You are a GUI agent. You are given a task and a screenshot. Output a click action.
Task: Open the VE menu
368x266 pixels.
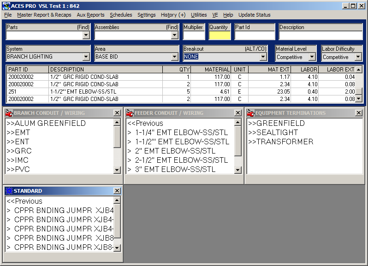215,15
